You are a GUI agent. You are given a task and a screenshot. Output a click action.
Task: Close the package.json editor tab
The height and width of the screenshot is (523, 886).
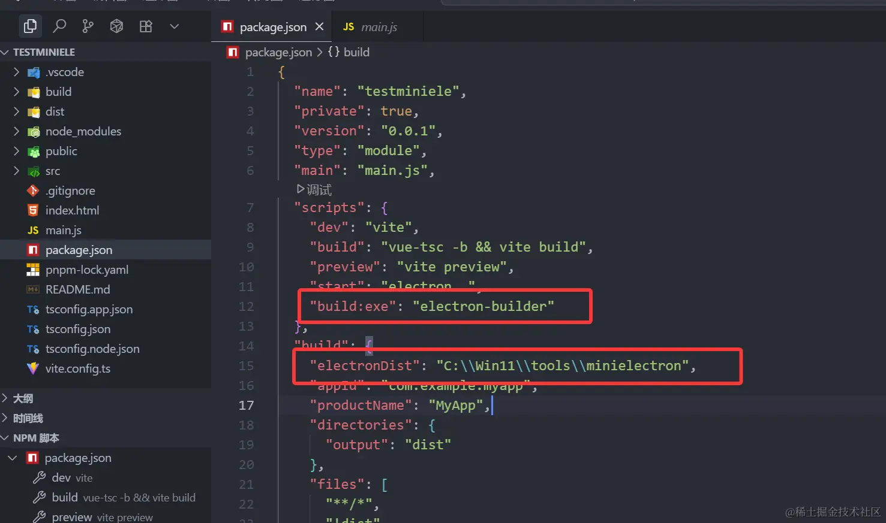(x=319, y=27)
